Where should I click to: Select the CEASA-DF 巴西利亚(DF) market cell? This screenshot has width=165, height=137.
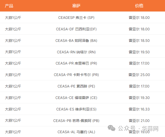tap(76, 29)
